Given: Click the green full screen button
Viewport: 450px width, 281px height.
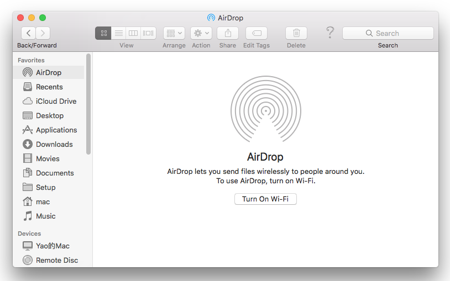Looking at the screenshot, I should pyautogui.click(x=43, y=18).
